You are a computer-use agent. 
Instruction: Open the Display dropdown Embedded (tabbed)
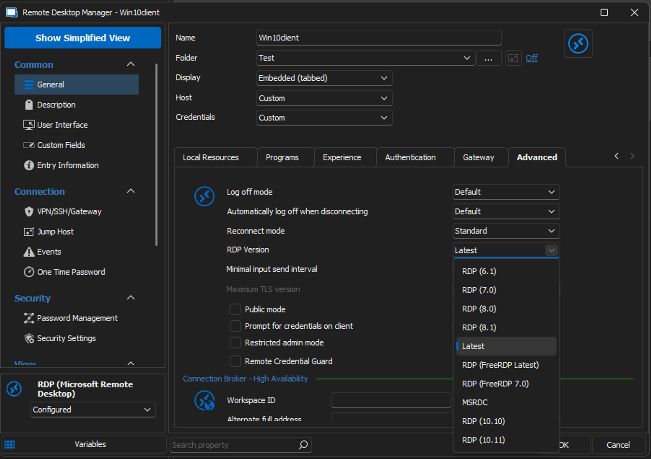pos(324,78)
